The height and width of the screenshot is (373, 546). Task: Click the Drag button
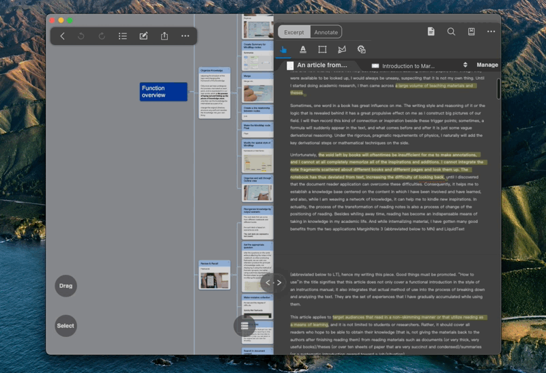(x=66, y=286)
